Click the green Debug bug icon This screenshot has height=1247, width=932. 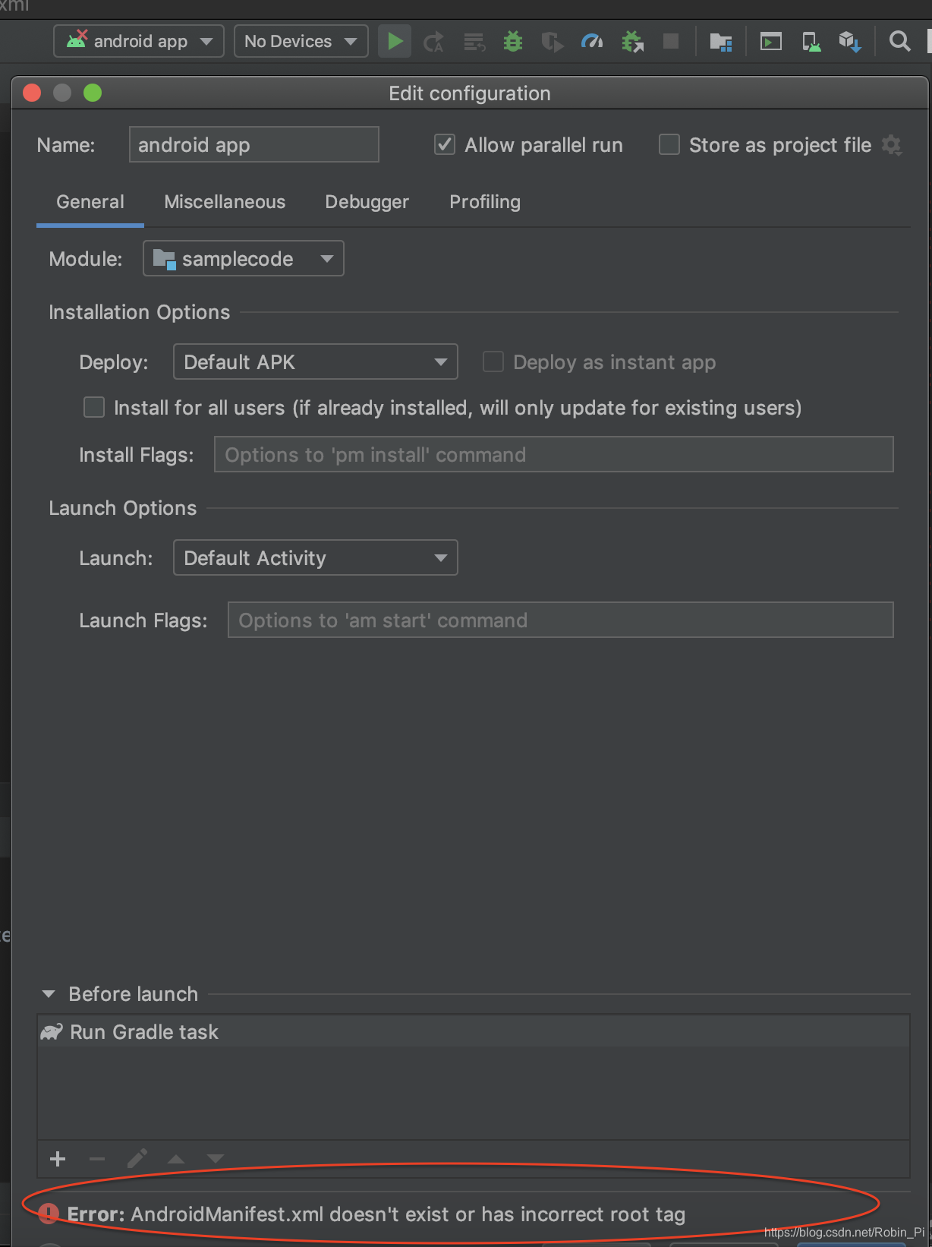[513, 41]
